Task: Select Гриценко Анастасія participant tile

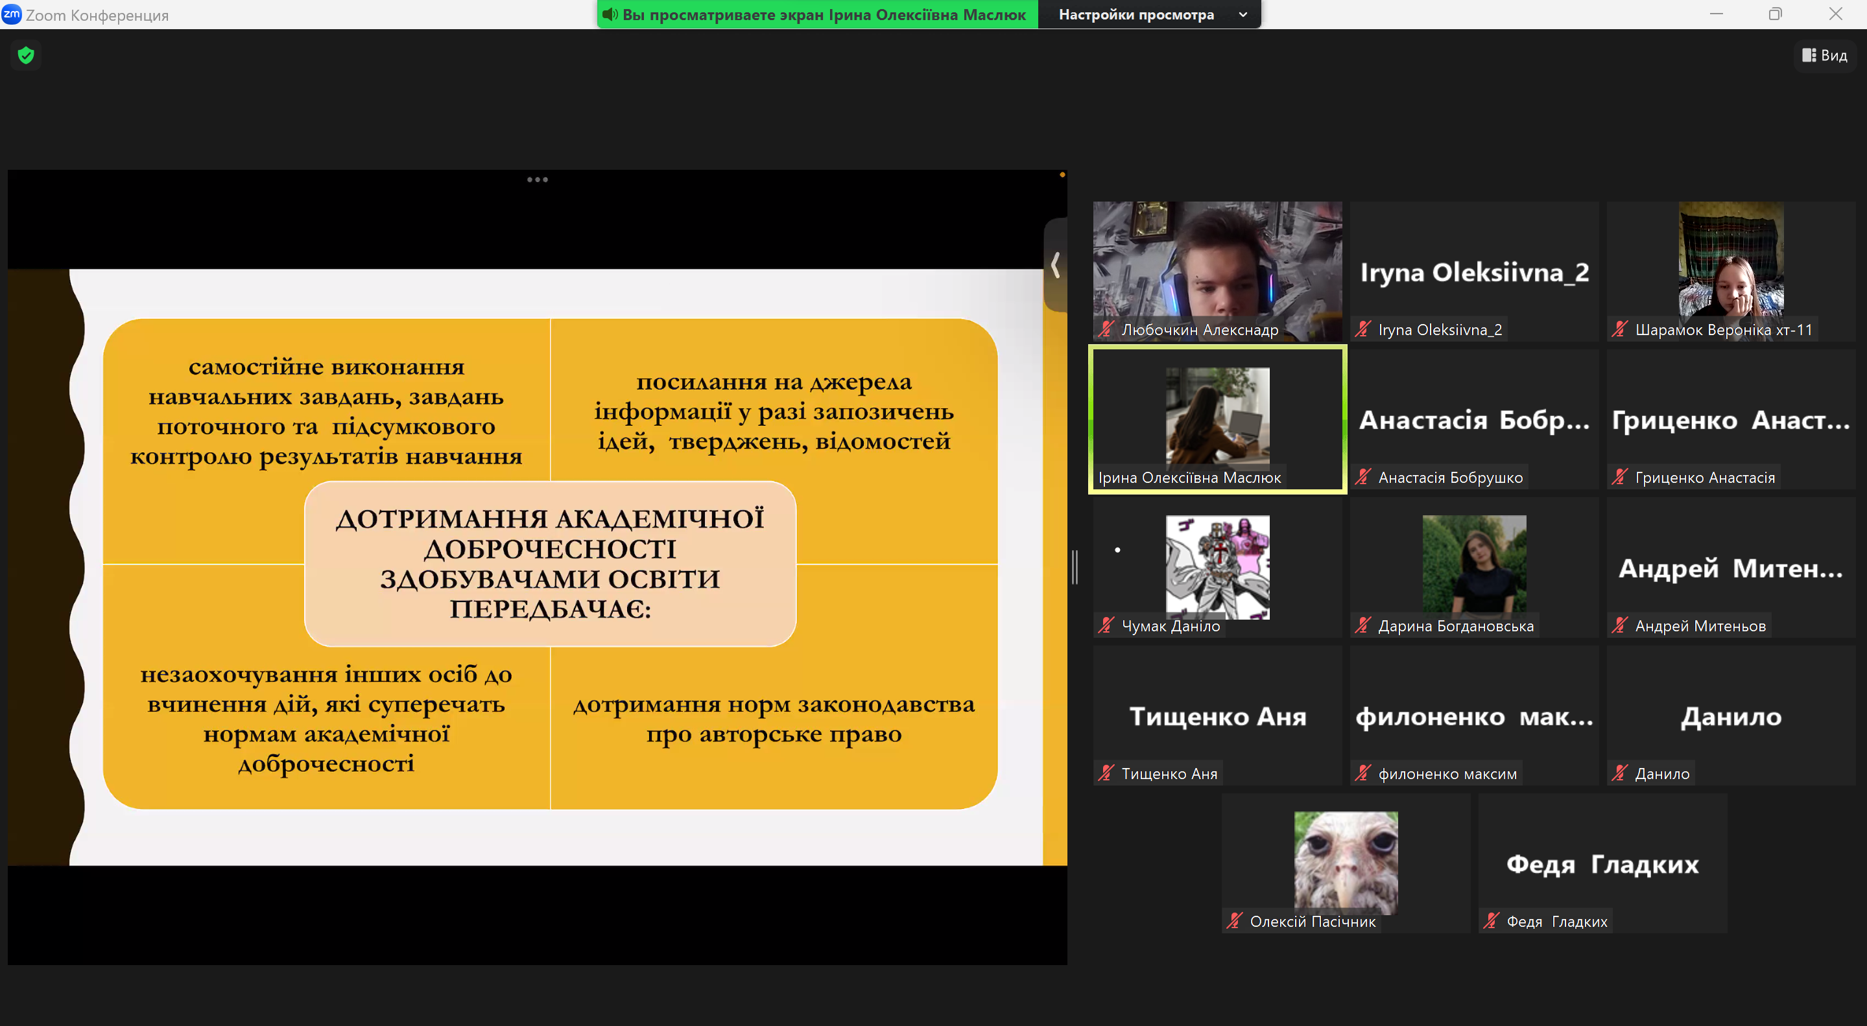Action: [x=1731, y=419]
